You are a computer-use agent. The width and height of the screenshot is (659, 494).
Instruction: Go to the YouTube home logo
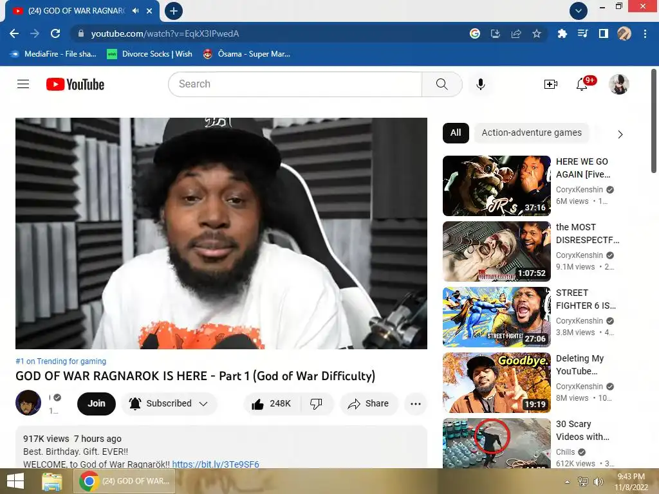(x=75, y=84)
